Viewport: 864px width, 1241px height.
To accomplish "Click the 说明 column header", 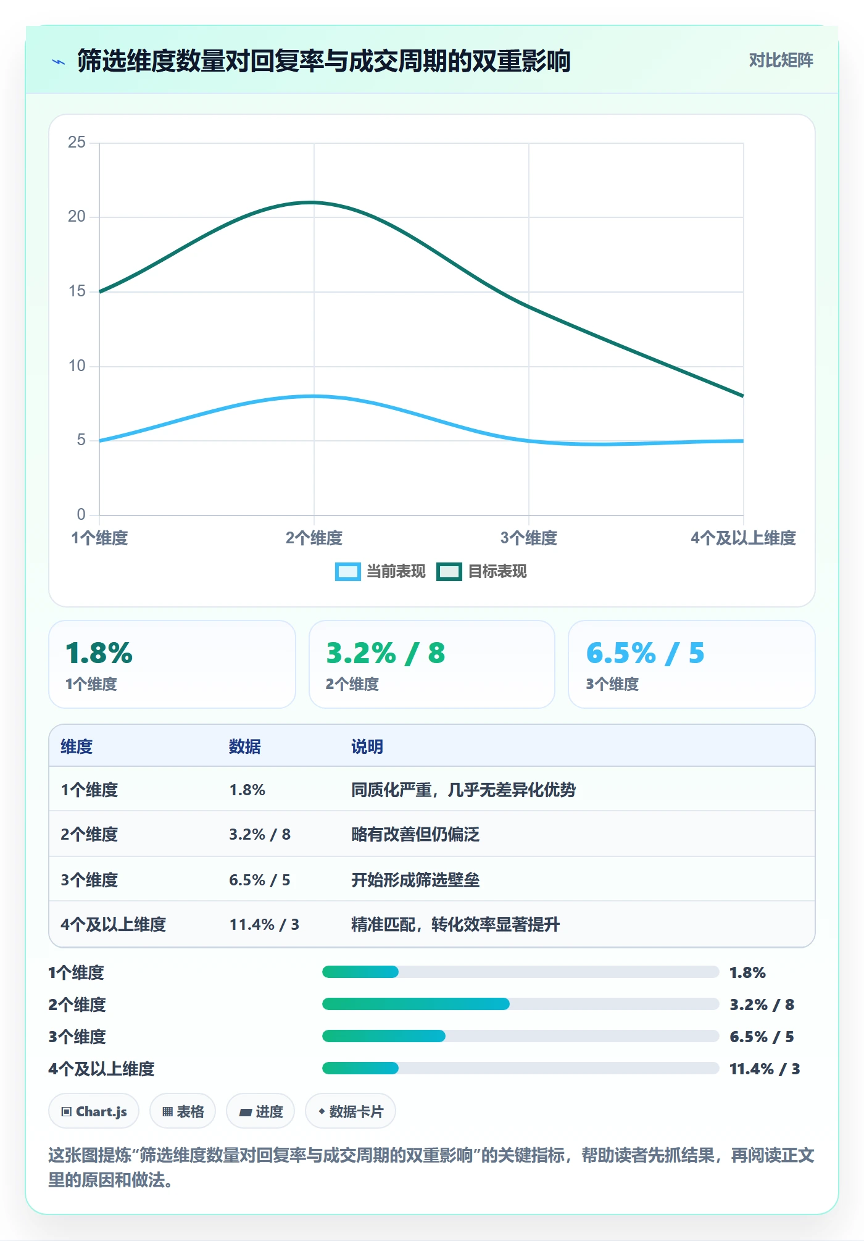I will click(367, 746).
